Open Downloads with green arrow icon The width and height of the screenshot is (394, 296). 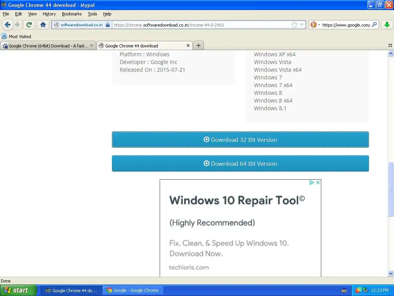(387, 25)
